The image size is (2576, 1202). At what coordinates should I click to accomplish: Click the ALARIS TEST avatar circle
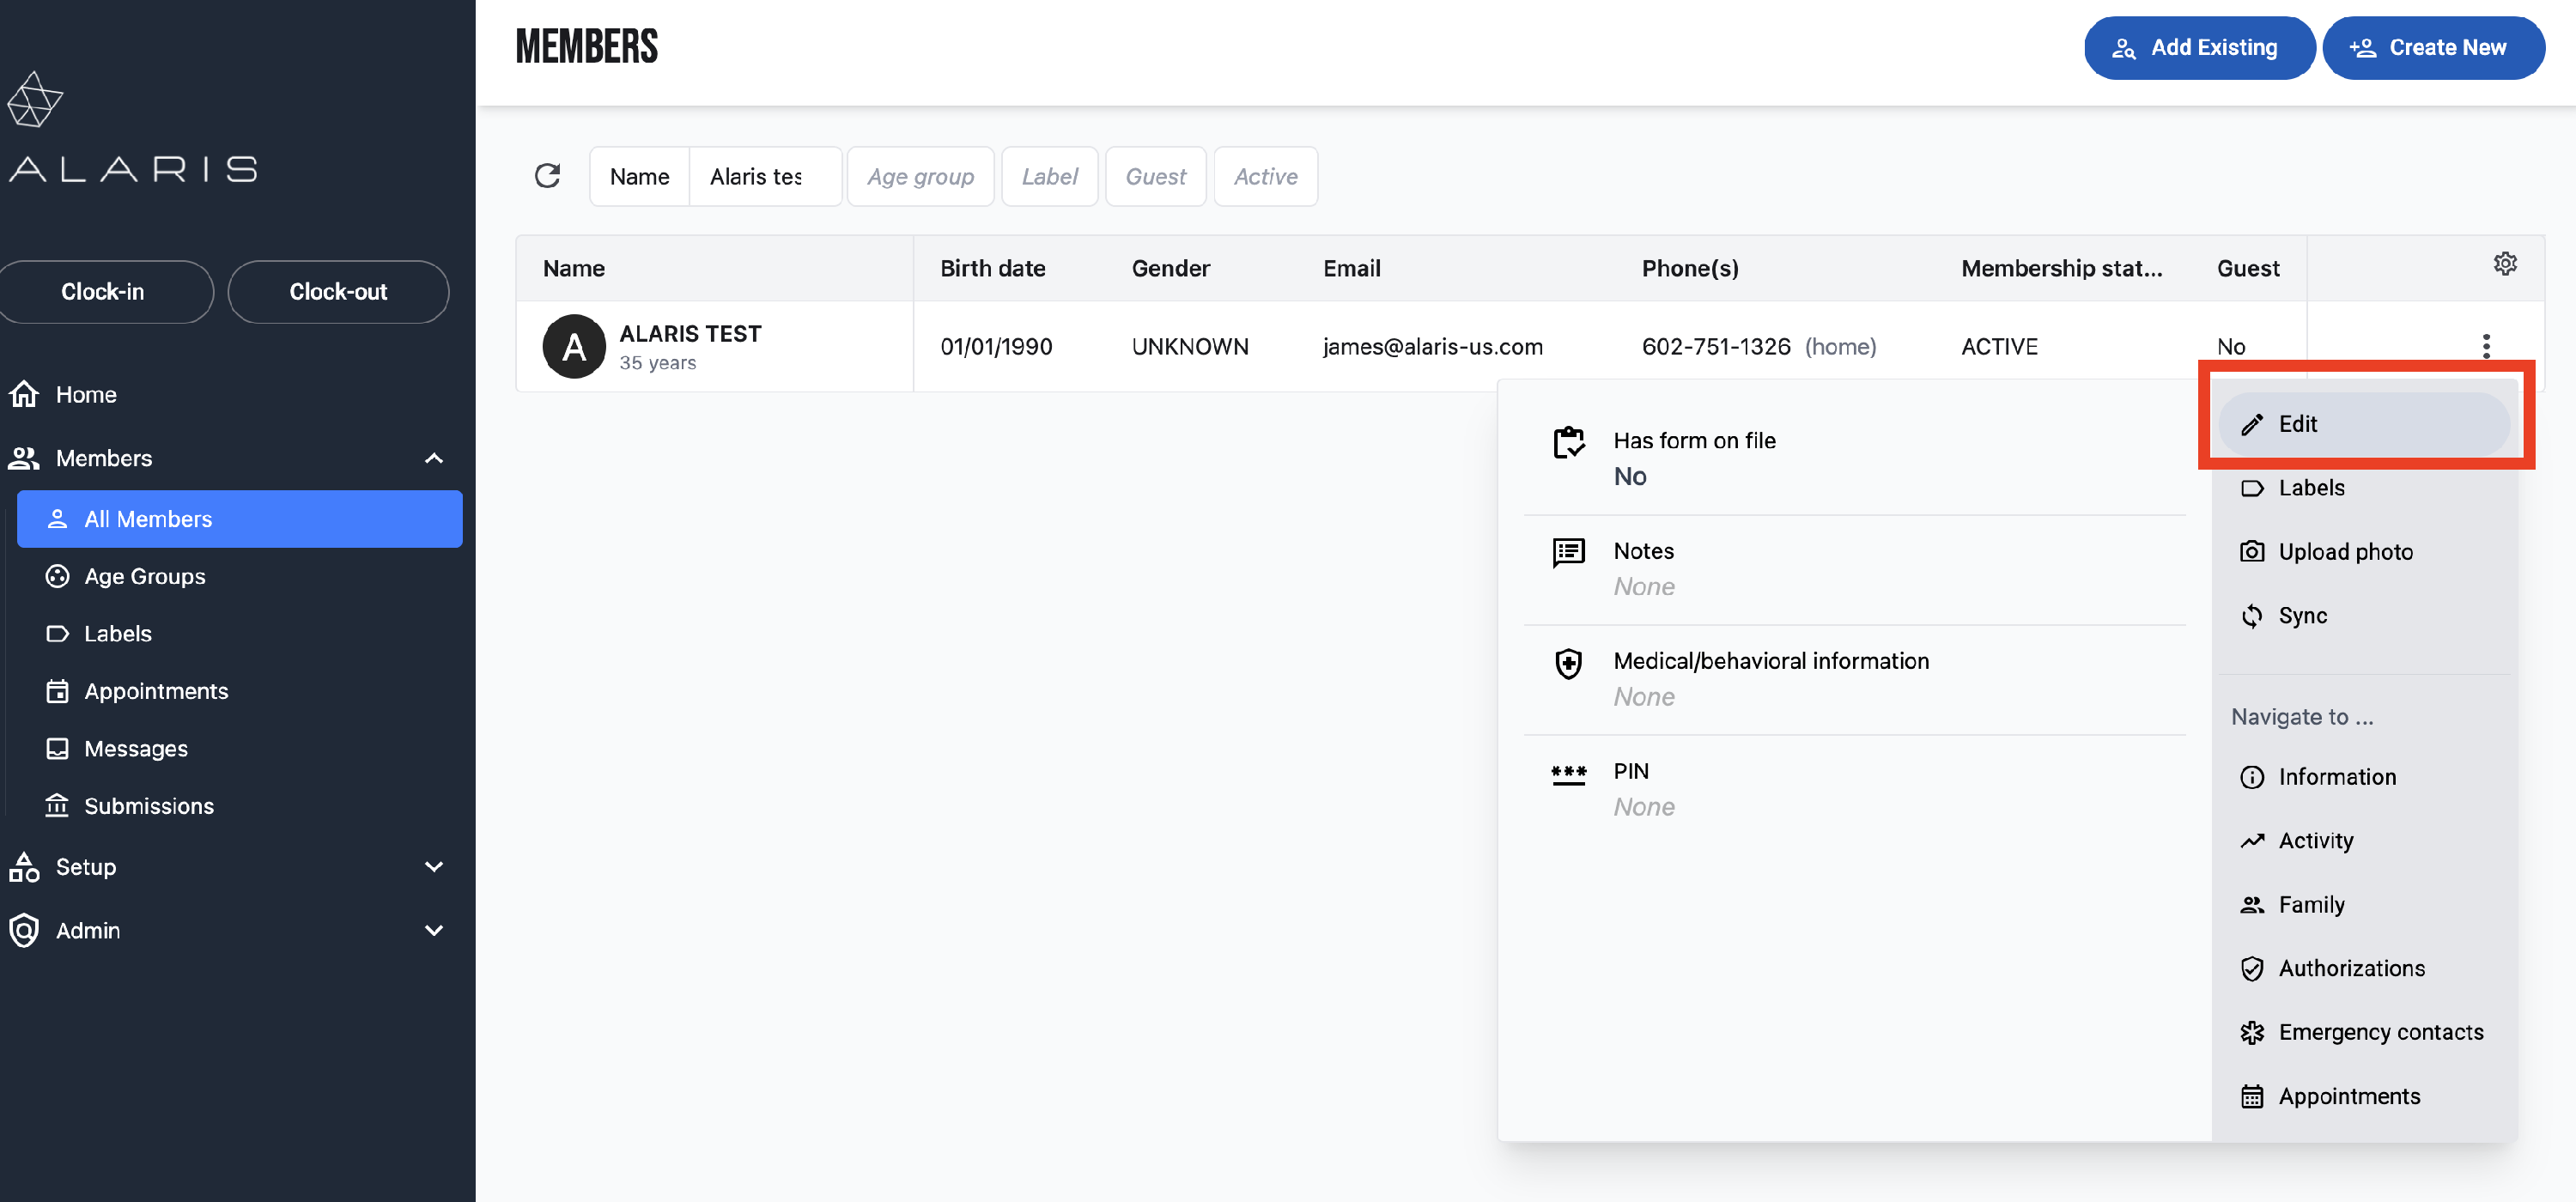coord(574,346)
